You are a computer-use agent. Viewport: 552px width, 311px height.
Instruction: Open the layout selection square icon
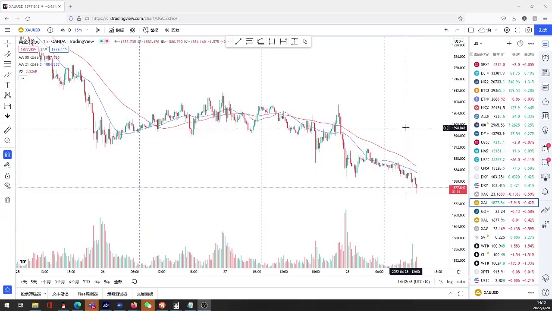coord(471,30)
